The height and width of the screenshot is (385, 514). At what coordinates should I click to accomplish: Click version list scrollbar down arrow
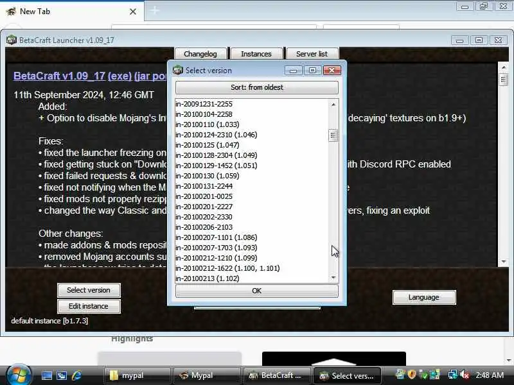(x=333, y=278)
